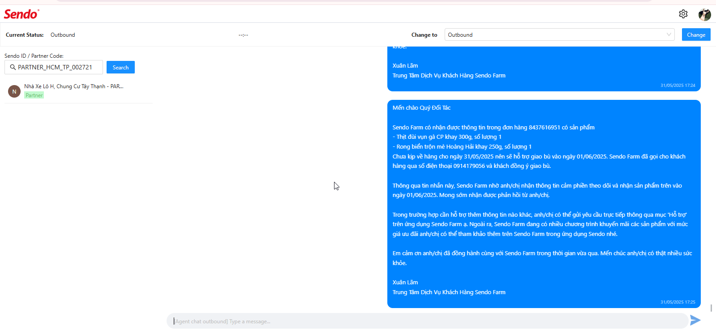Send message with paper plane icon
The width and height of the screenshot is (716, 330).
pos(695,320)
